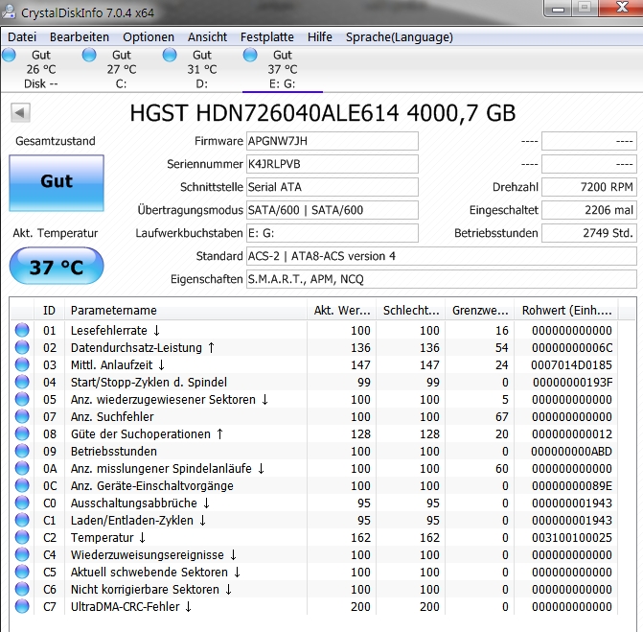Click the Gut health status button
Viewport: 643px width, 632px height.
57,183
